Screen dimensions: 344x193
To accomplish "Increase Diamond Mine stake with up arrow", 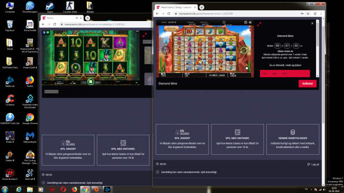I will click(166, 42).
